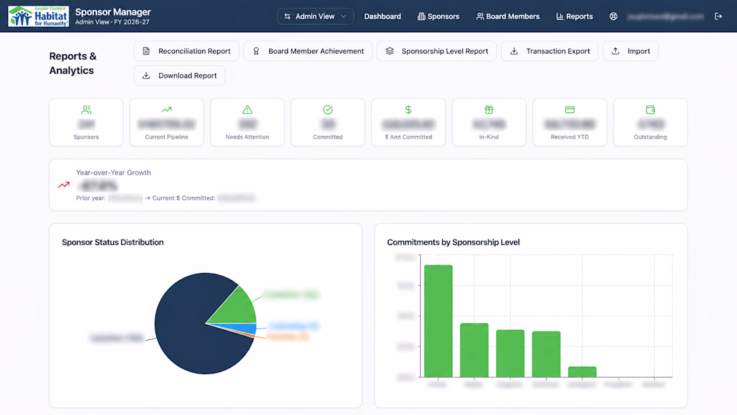
Task: Click the logout icon
Action: [718, 17]
